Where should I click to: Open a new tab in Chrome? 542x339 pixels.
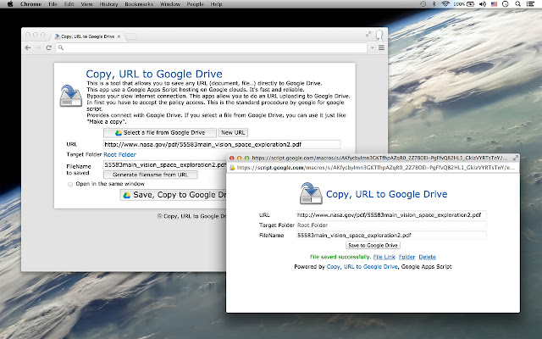[131, 36]
